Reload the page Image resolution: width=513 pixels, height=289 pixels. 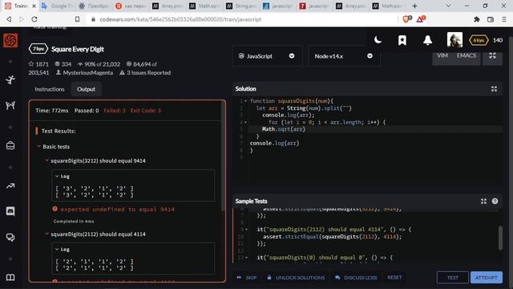coord(34,19)
